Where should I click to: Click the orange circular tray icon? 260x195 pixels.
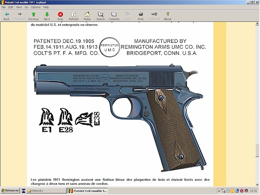(233, 191)
